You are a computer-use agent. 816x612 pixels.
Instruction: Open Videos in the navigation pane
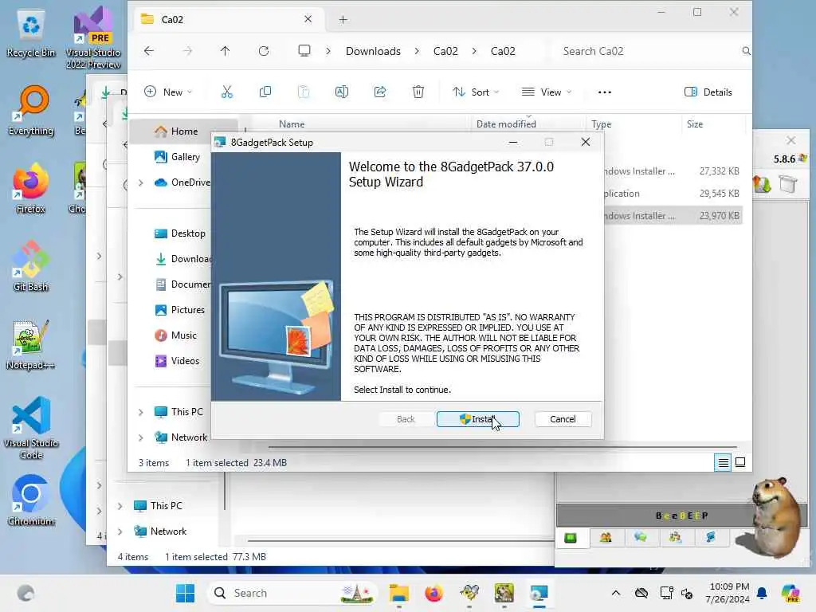185,361
